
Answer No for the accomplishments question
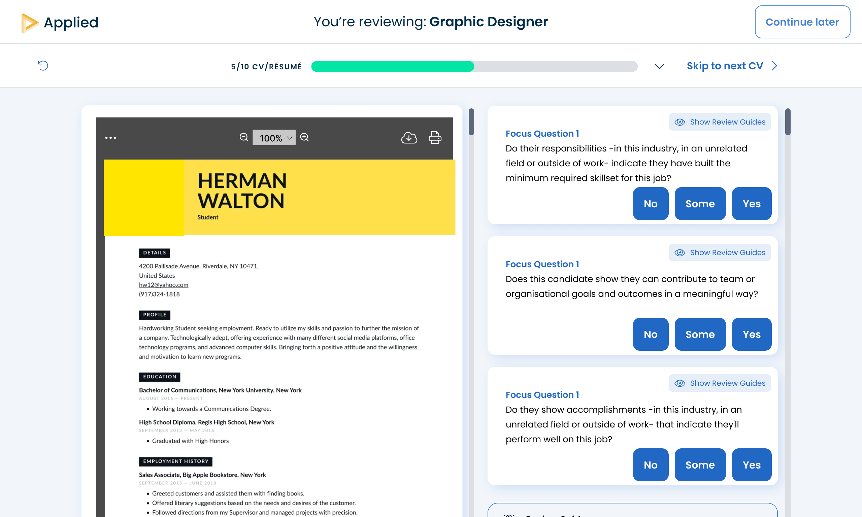[x=650, y=465]
